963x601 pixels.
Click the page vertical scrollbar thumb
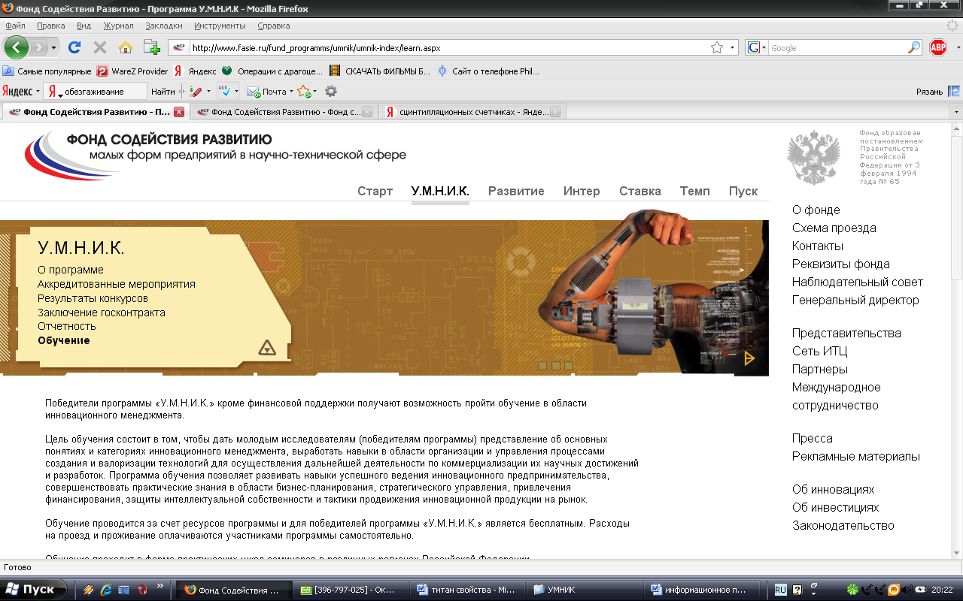point(956,207)
